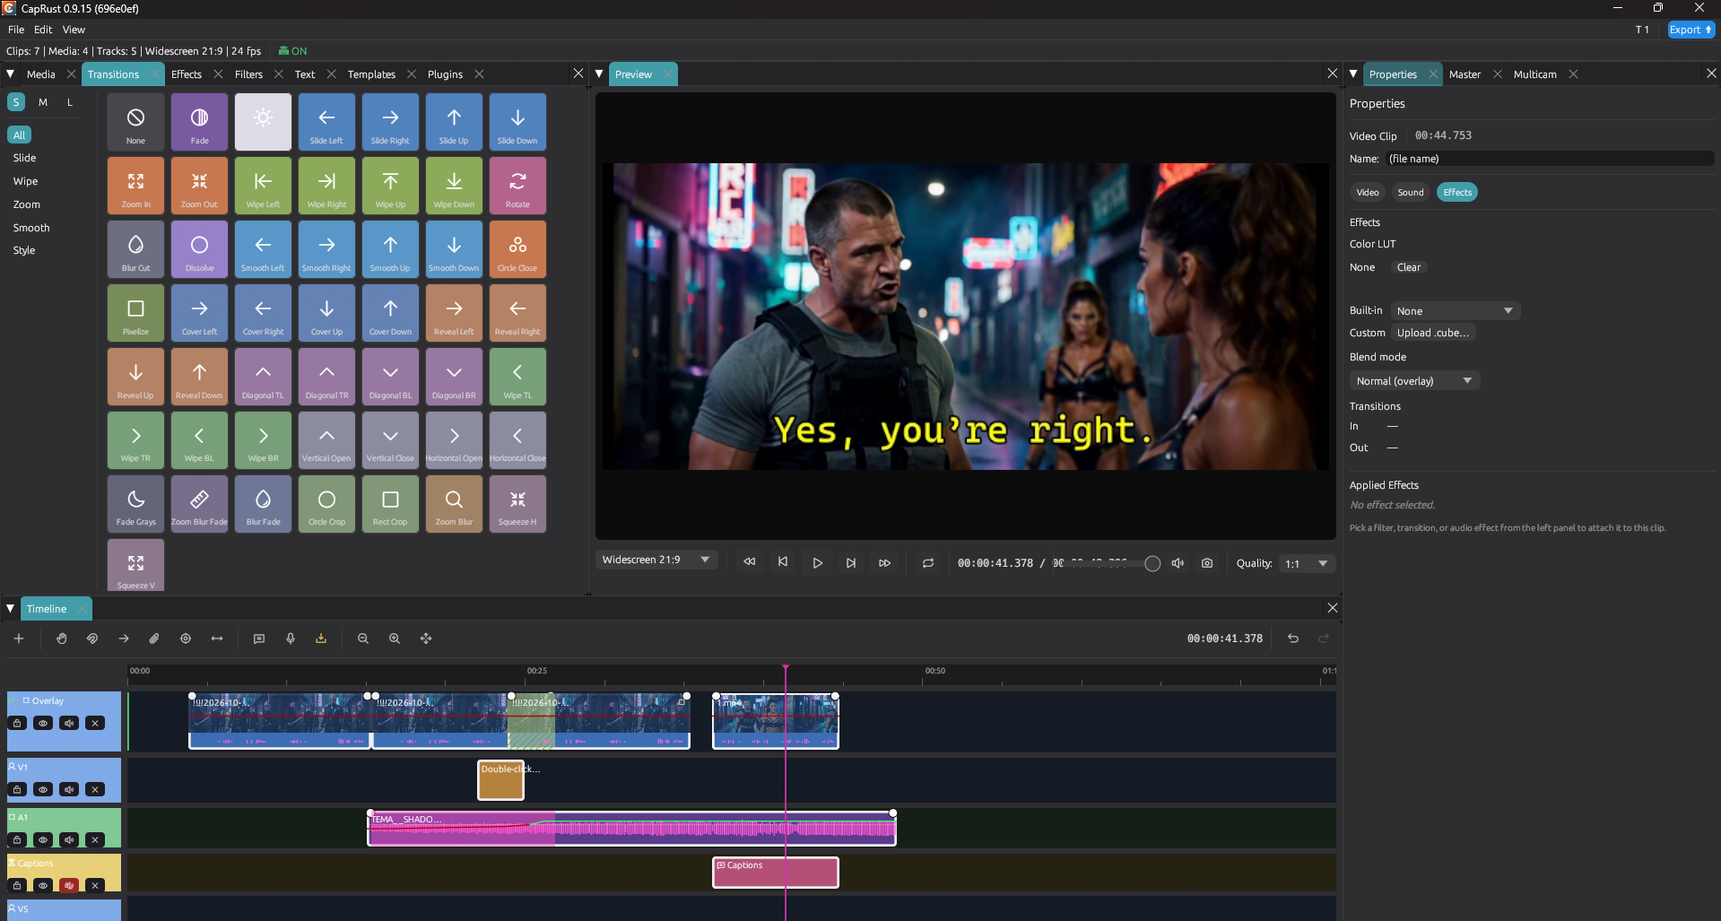
Task: Switch to the Effects tab in media panel
Action: pyautogui.click(x=187, y=74)
